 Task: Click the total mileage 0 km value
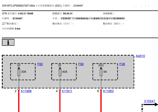point(18,29)
